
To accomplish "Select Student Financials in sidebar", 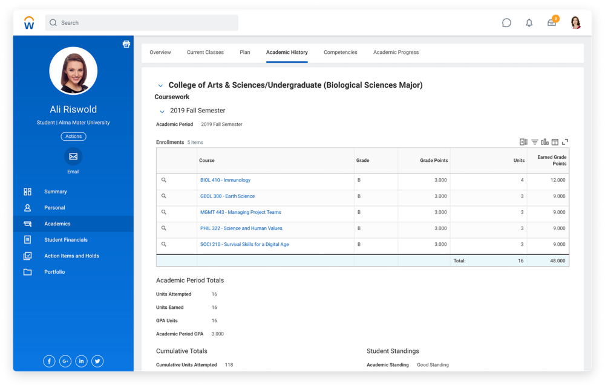I will click(65, 240).
